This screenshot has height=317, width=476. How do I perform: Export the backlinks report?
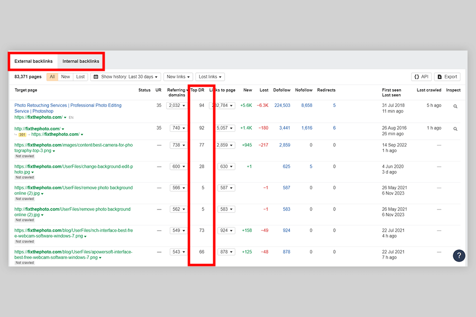pos(447,77)
